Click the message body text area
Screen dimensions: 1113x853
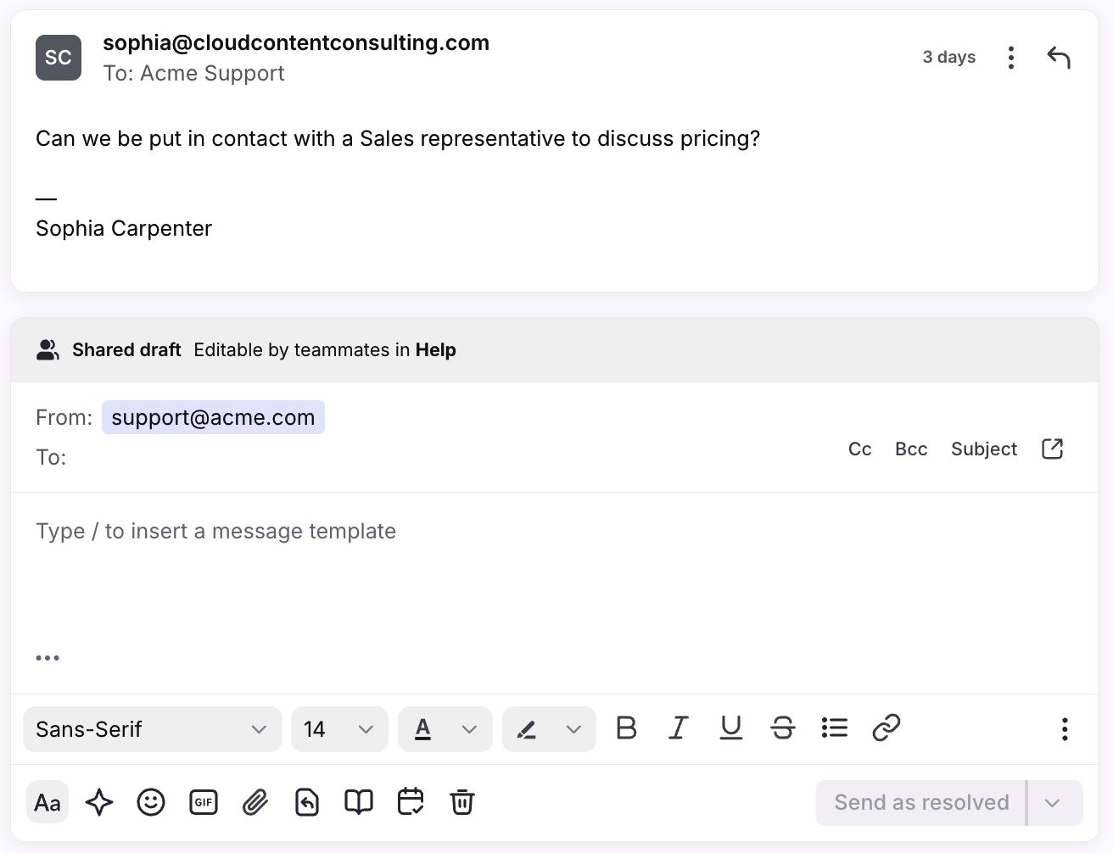coord(555,577)
